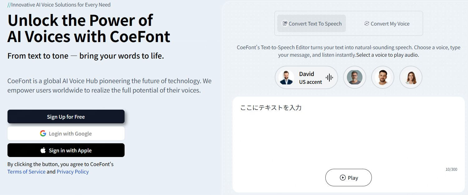This screenshot has width=468, height=195.
Task: Choose the dark-haired bearded man voice avatar
Action: click(383, 77)
